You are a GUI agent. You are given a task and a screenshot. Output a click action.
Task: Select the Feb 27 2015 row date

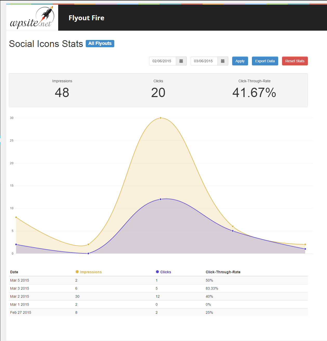pyautogui.click(x=21, y=312)
